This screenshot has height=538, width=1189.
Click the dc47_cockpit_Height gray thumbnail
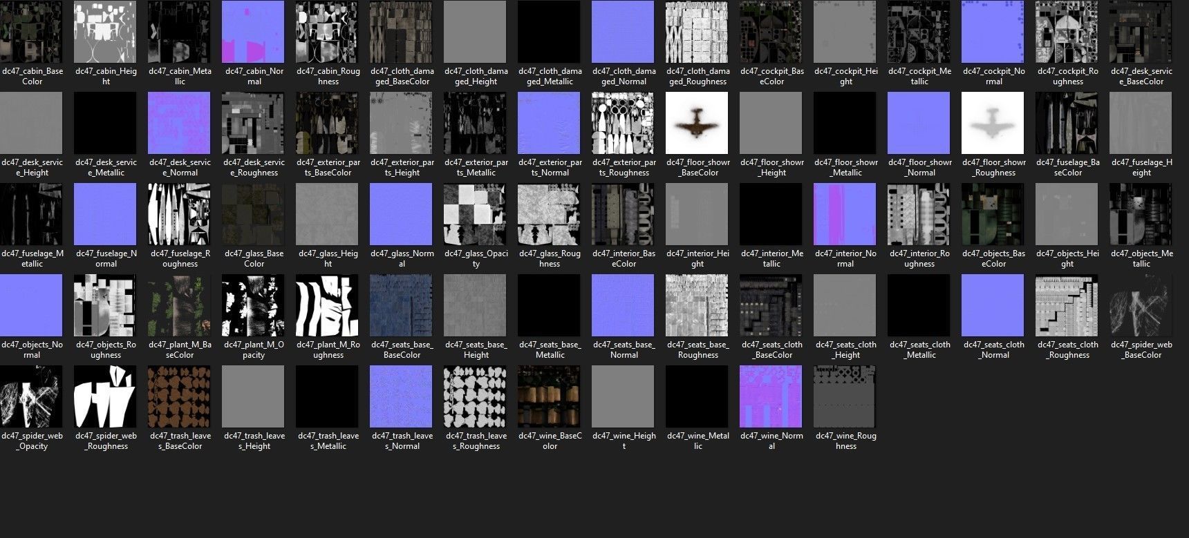[x=845, y=32]
